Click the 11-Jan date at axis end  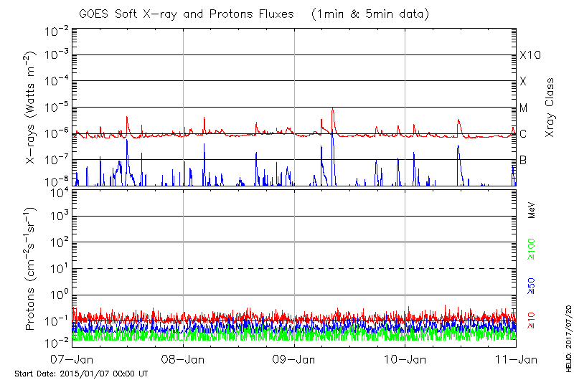[x=517, y=359]
